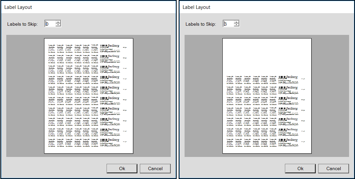Screen dimensions: 355x179
Task: Click the 'Labels to Skip:' text in left dialog
Action: pos(22,24)
